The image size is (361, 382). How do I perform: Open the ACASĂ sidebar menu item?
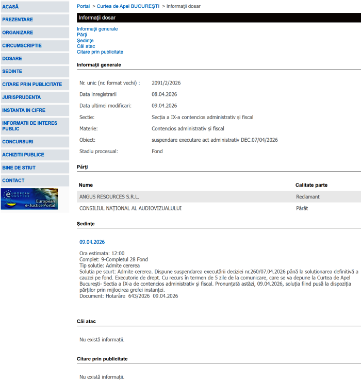tap(11, 7)
